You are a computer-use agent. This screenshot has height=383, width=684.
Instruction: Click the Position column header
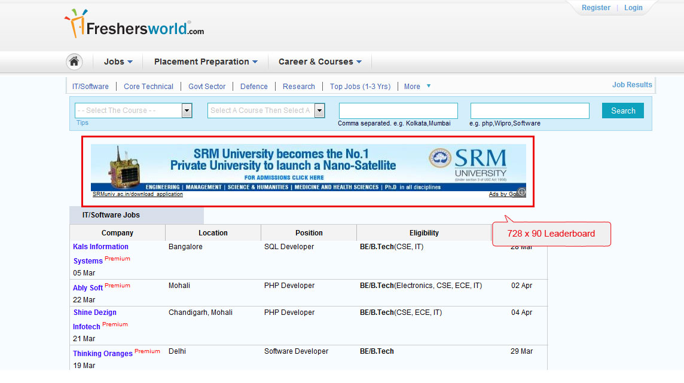click(309, 233)
